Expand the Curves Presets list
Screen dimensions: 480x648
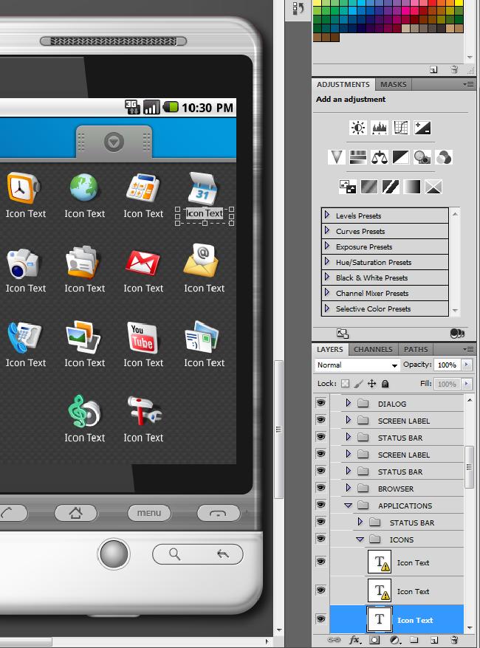click(327, 231)
